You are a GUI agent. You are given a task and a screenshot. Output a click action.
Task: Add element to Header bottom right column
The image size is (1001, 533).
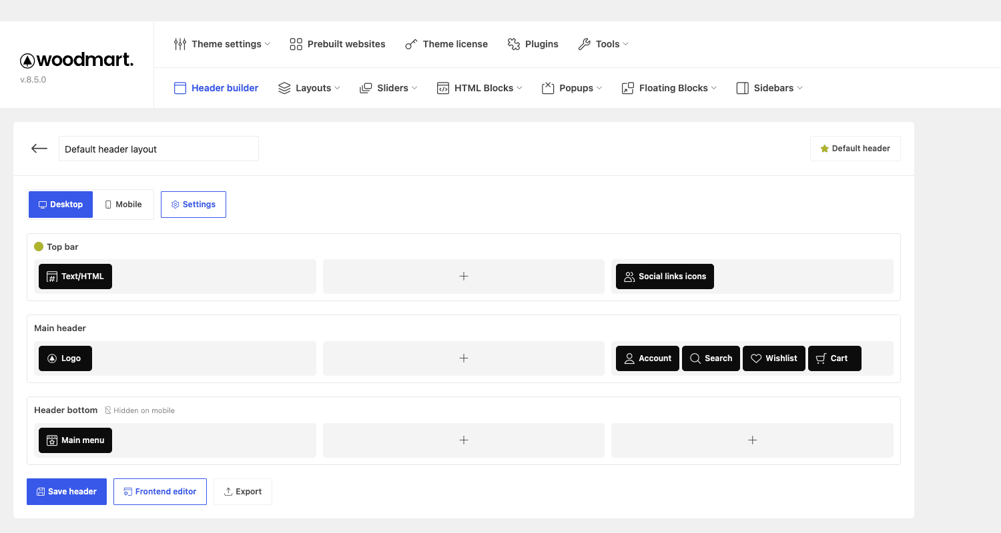pyautogui.click(x=752, y=440)
